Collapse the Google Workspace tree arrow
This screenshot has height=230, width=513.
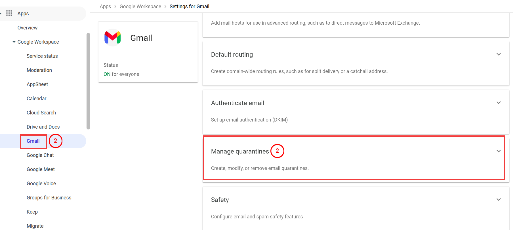[14, 42]
